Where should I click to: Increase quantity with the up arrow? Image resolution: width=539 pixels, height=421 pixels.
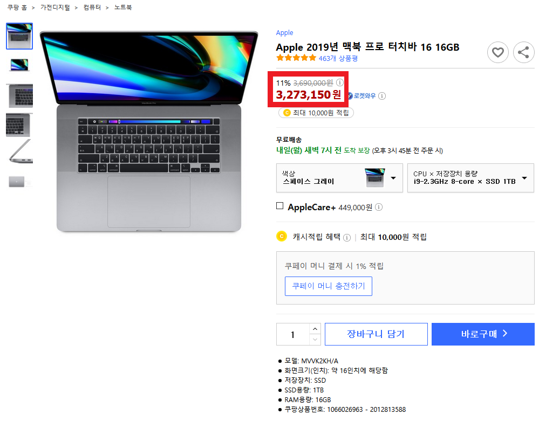pos(315,329)
